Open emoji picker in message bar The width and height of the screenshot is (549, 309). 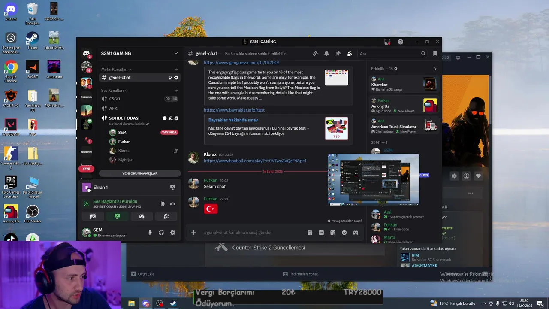pos(344,233)
